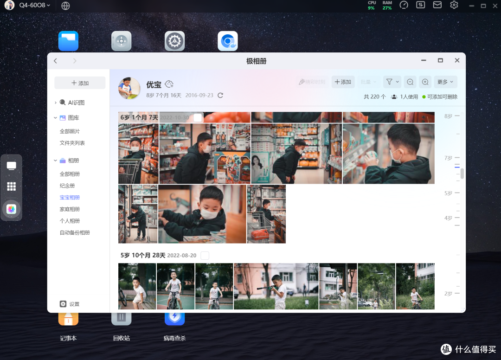The image size is (501, 360).
Task: Open 个人相册 in sidebar
Action: point(70,221)
